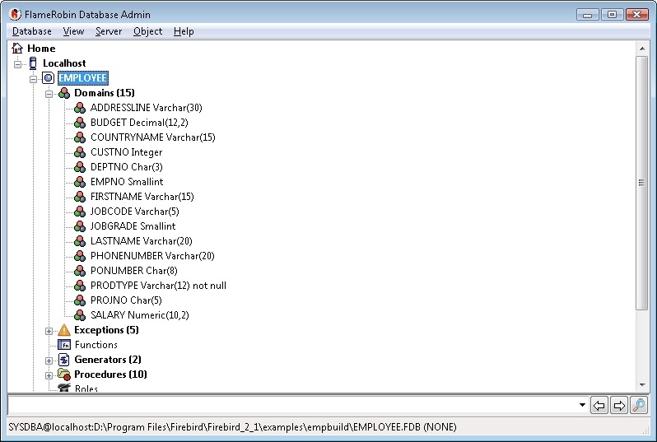
Task: Collapse the Localhost server node
Action: coord(17,64)
